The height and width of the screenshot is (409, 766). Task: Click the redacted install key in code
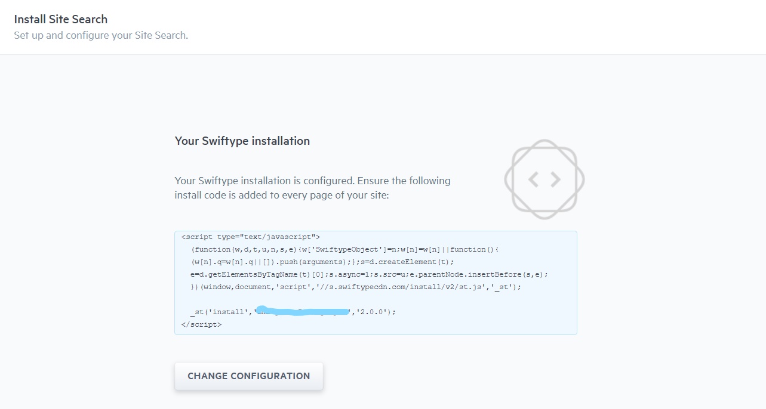(x=303, y=312)
